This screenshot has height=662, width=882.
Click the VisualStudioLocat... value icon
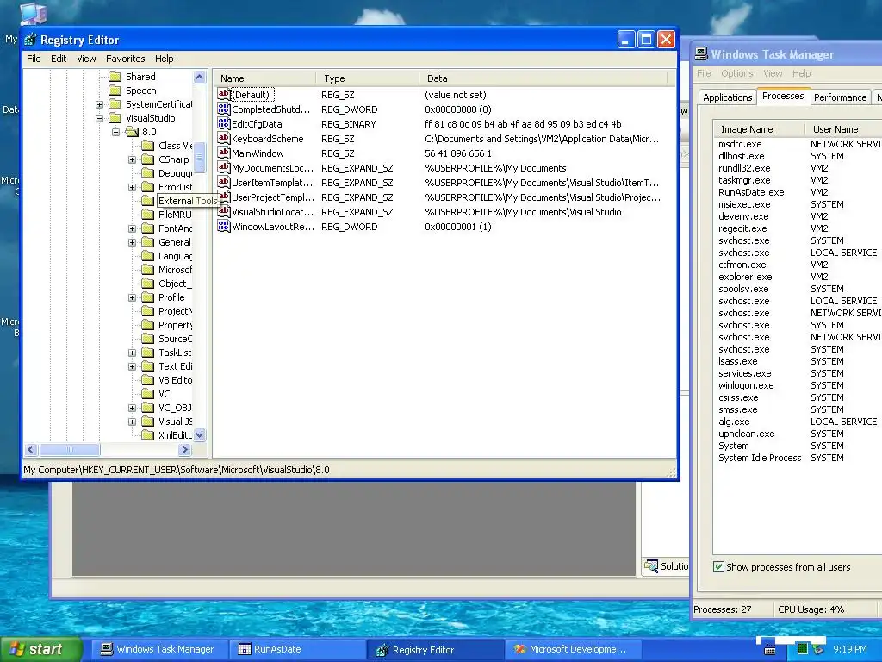click(224, 212)
